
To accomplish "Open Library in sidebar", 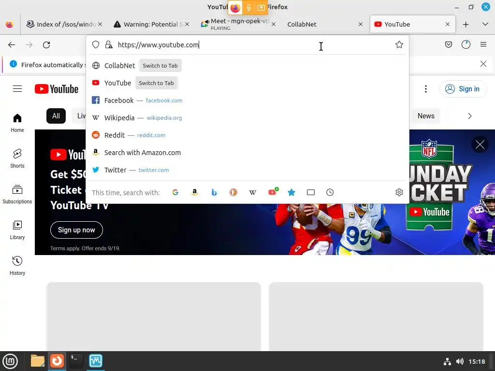I will (17, 230).
